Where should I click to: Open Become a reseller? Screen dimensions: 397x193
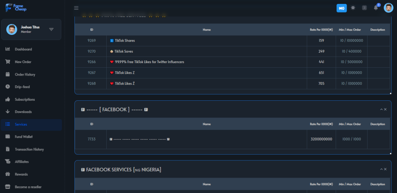click(28, 187)
